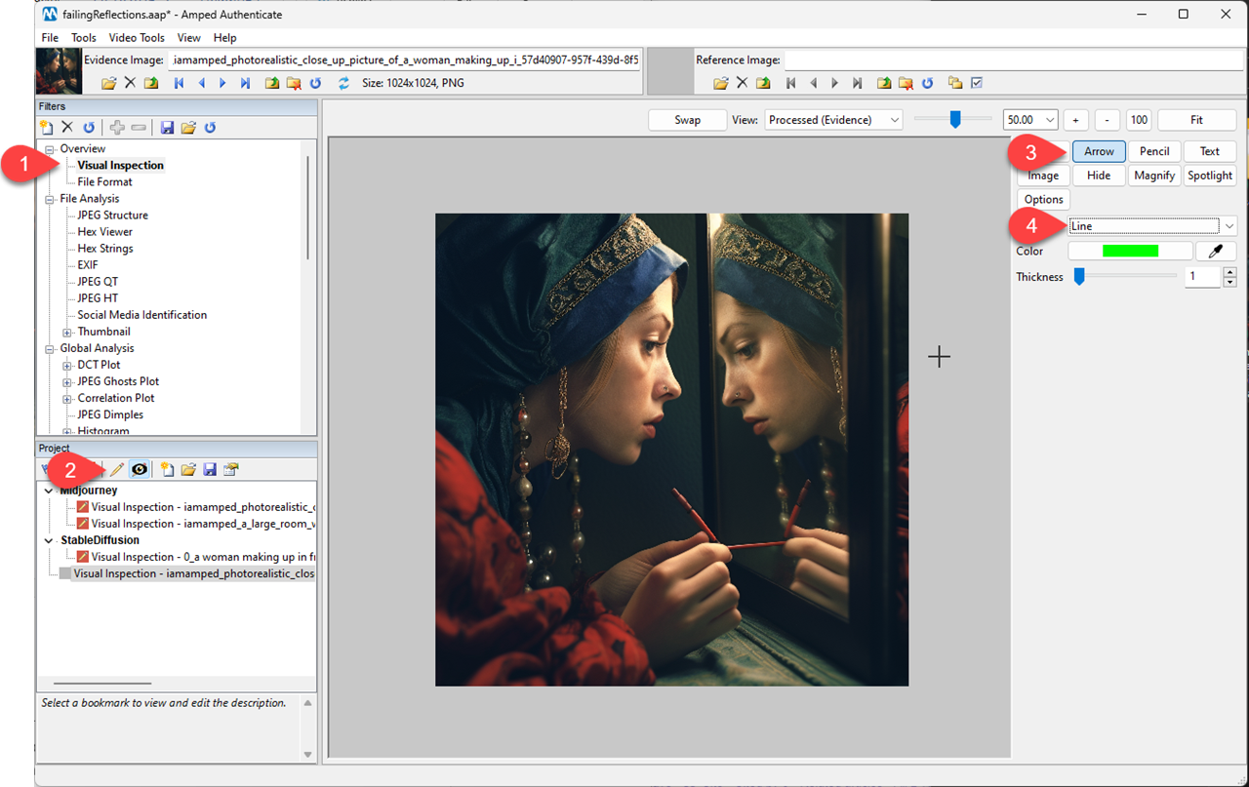
Task: Click the Swap button
Action: [687, 119]
